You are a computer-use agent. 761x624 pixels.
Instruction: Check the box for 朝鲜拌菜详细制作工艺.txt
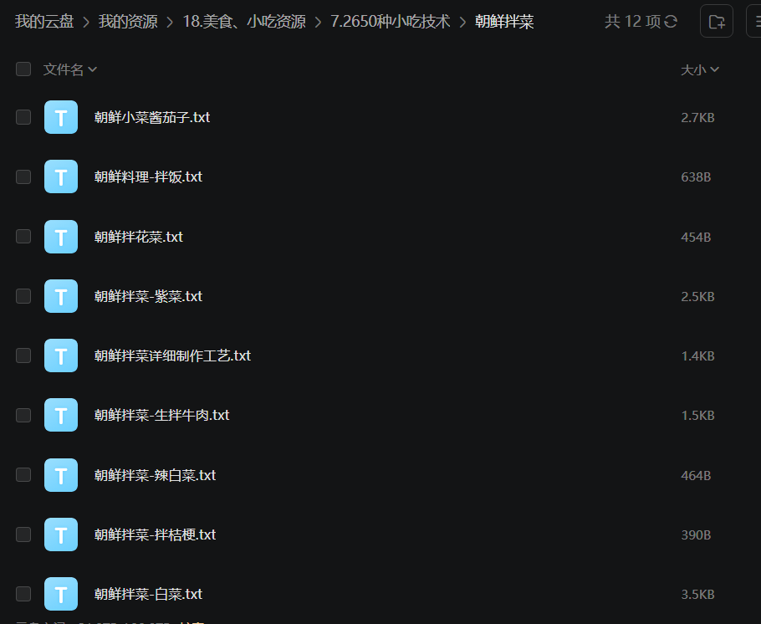tap(23, 355)
